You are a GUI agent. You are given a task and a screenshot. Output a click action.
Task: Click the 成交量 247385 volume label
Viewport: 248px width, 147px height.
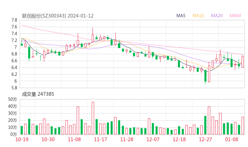pyautogui.click(x=38, y=94)
